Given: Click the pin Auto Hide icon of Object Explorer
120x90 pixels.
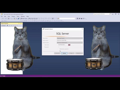Looking at the screenshot, I should coord(20,23).
